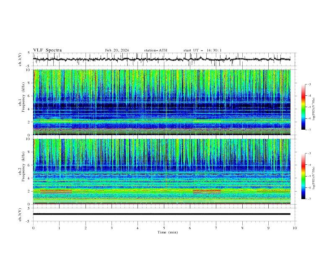Click time axis tick label "3"
This screenshot has width=332, height=256.
pyautogui.click(x=112, y=228)
